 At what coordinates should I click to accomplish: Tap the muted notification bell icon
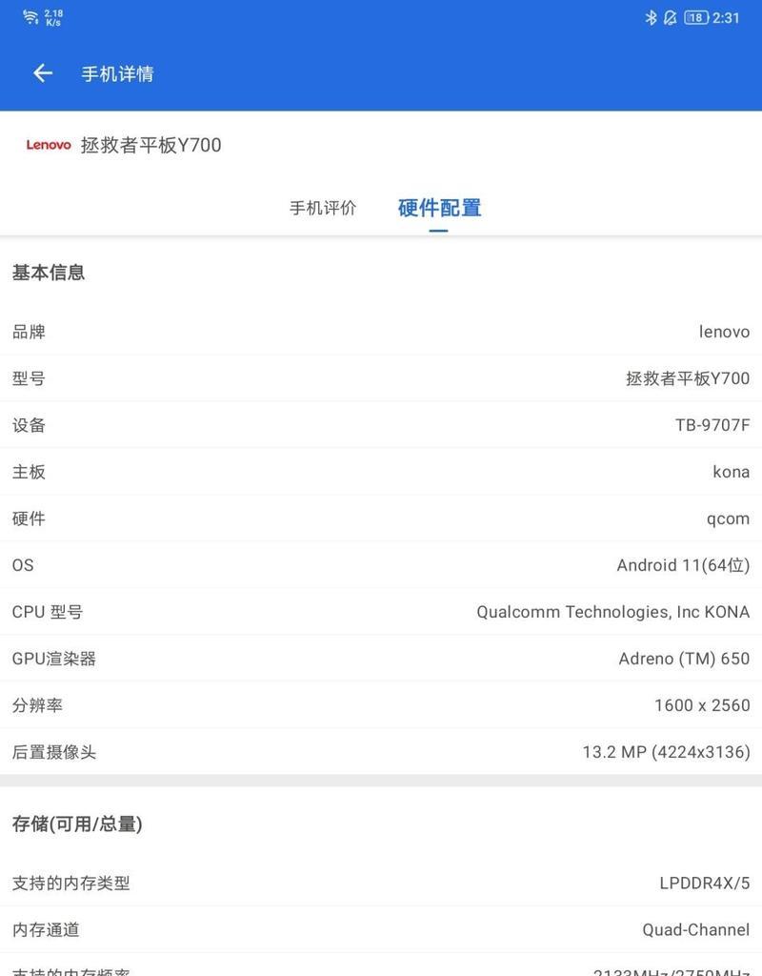670,17
